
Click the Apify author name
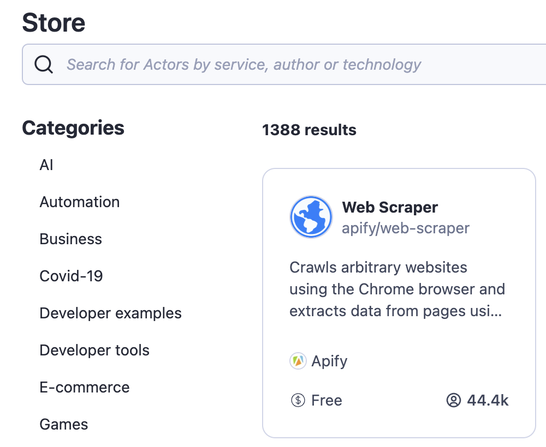point(329,361)
